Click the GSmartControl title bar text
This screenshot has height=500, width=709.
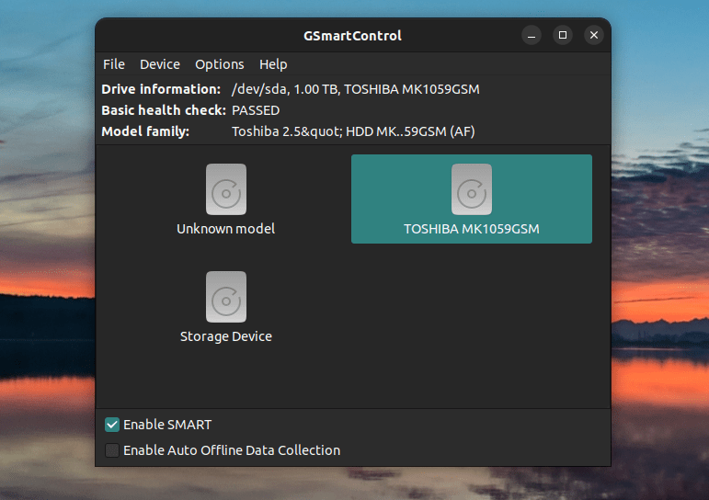352,36
